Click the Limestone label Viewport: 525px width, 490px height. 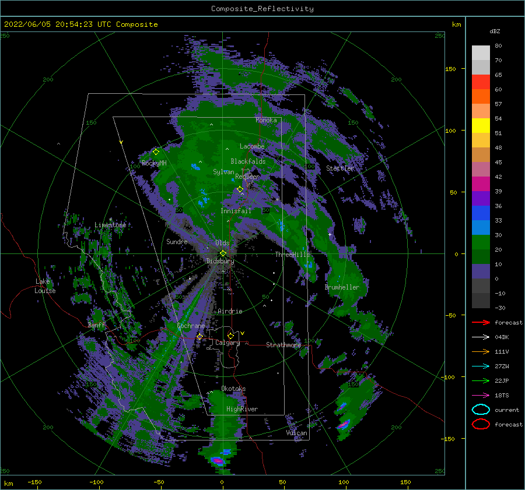110,225
